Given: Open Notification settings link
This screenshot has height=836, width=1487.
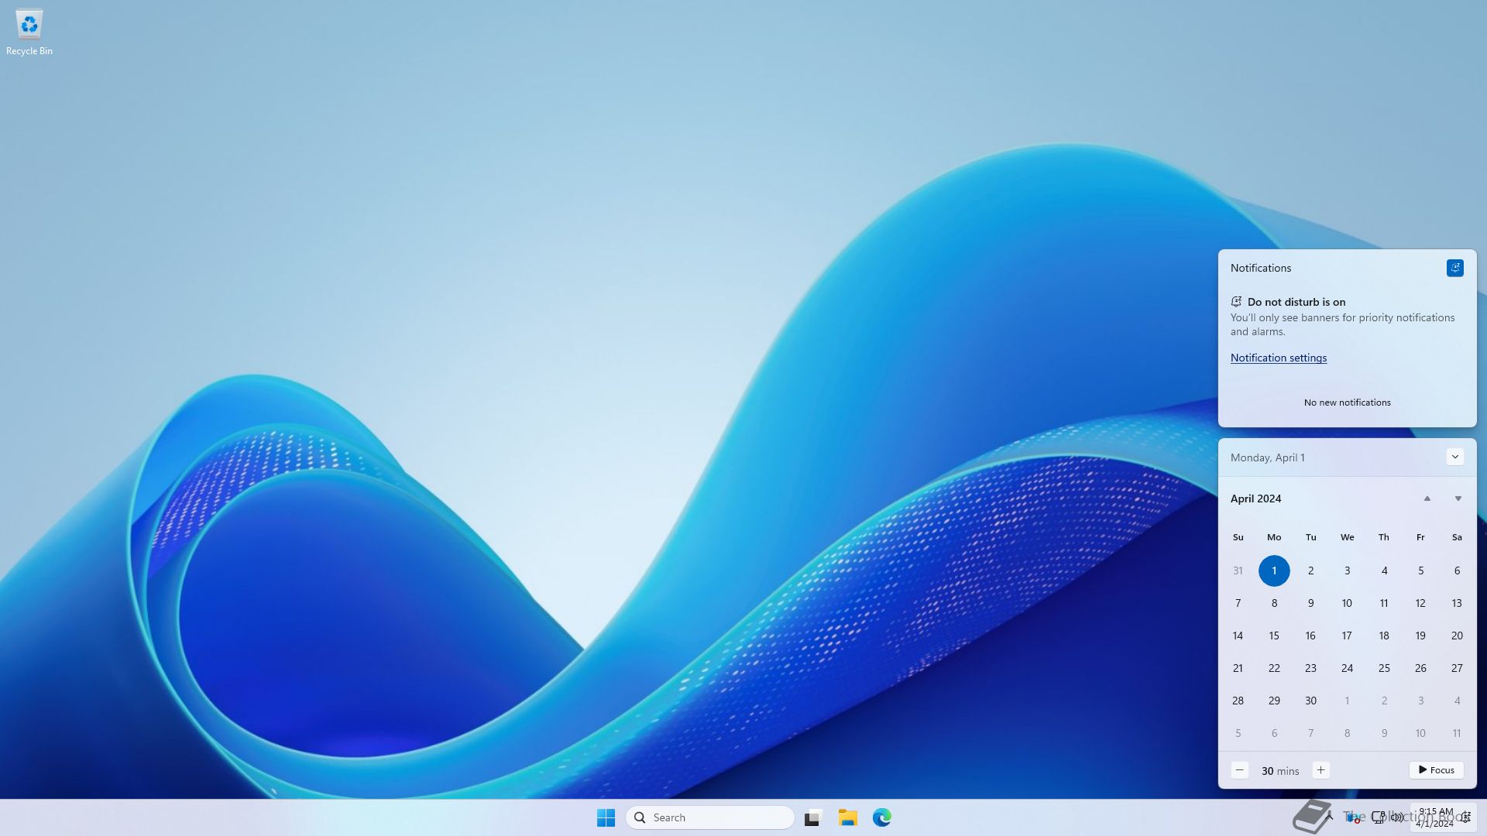Looking at the screenshot, I should (x=1278, y=358).
